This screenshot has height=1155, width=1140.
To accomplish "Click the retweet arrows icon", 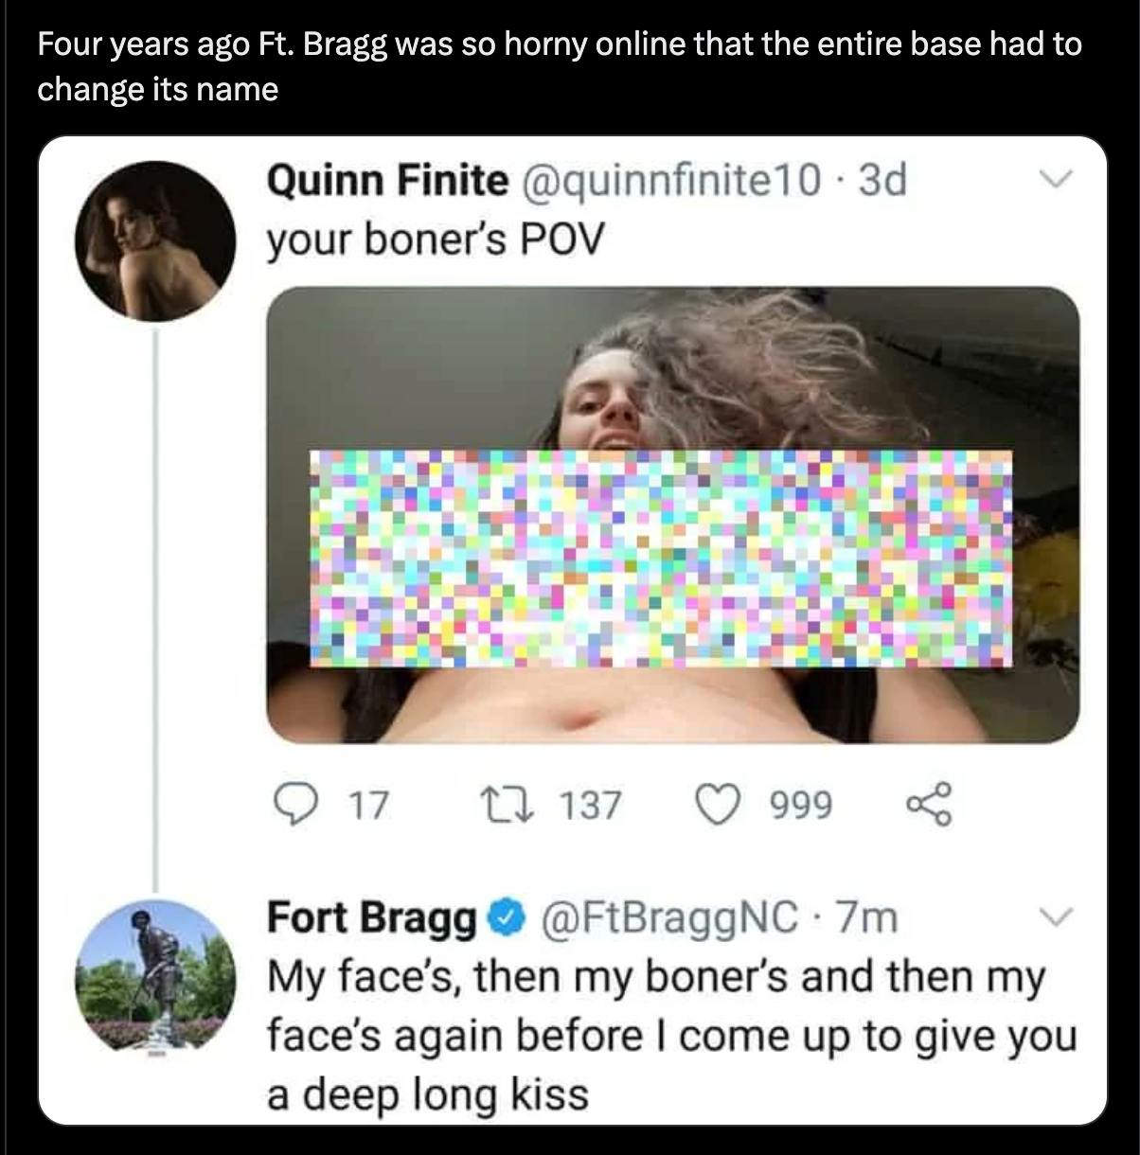I will point(518,805).
